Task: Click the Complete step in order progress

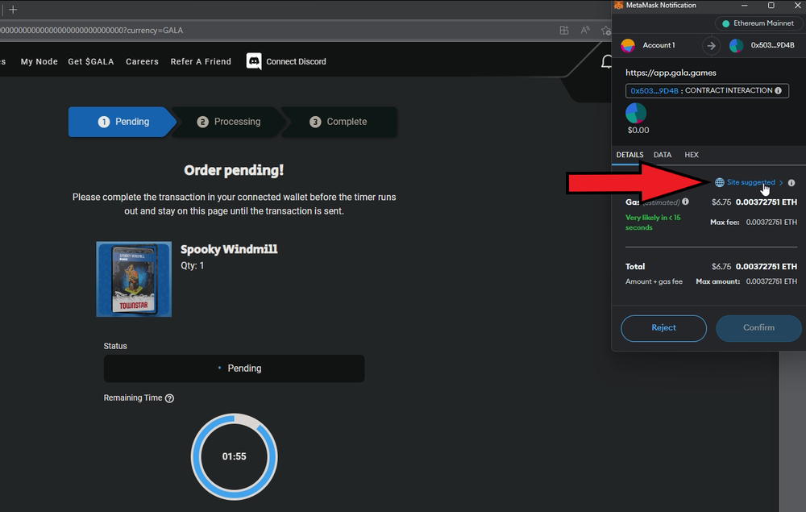Action: click(339, 122)
